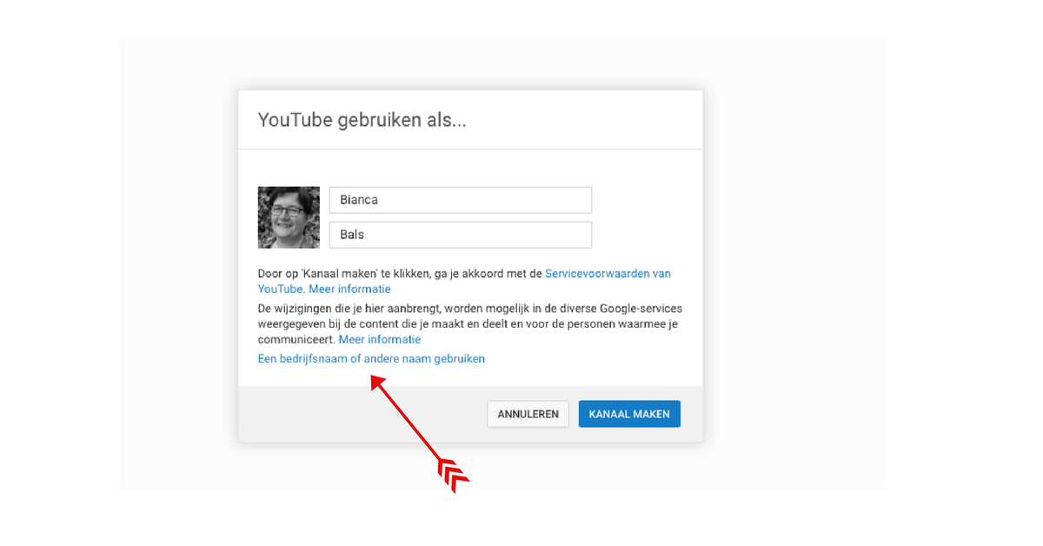This screenshot has width=1043, height=546.
Task: Click the Kanaal maken button
Action: click(629, 414)
